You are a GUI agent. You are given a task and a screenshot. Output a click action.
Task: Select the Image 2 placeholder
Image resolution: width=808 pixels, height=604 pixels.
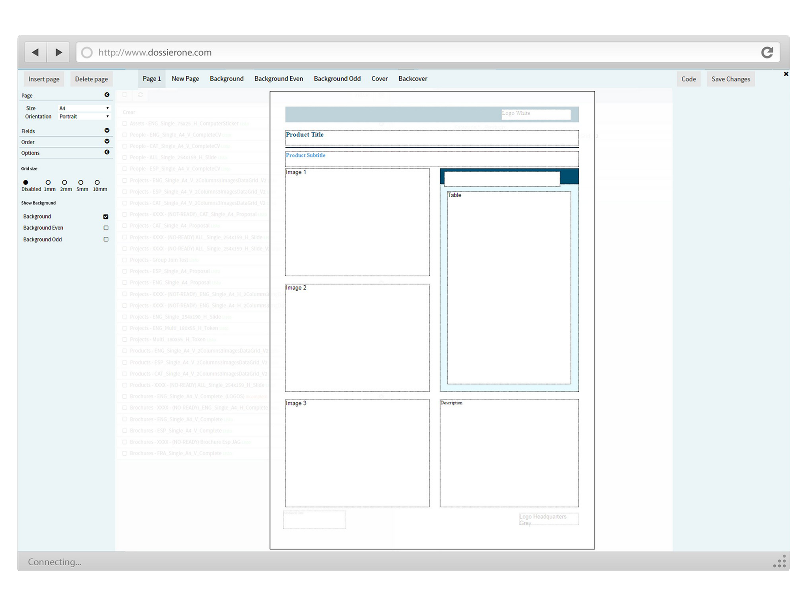(x=357, y=338)
